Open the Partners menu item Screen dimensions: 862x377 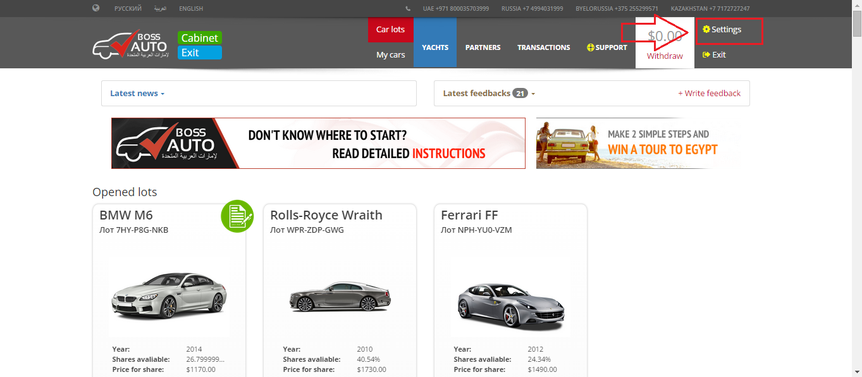[483, 47]
